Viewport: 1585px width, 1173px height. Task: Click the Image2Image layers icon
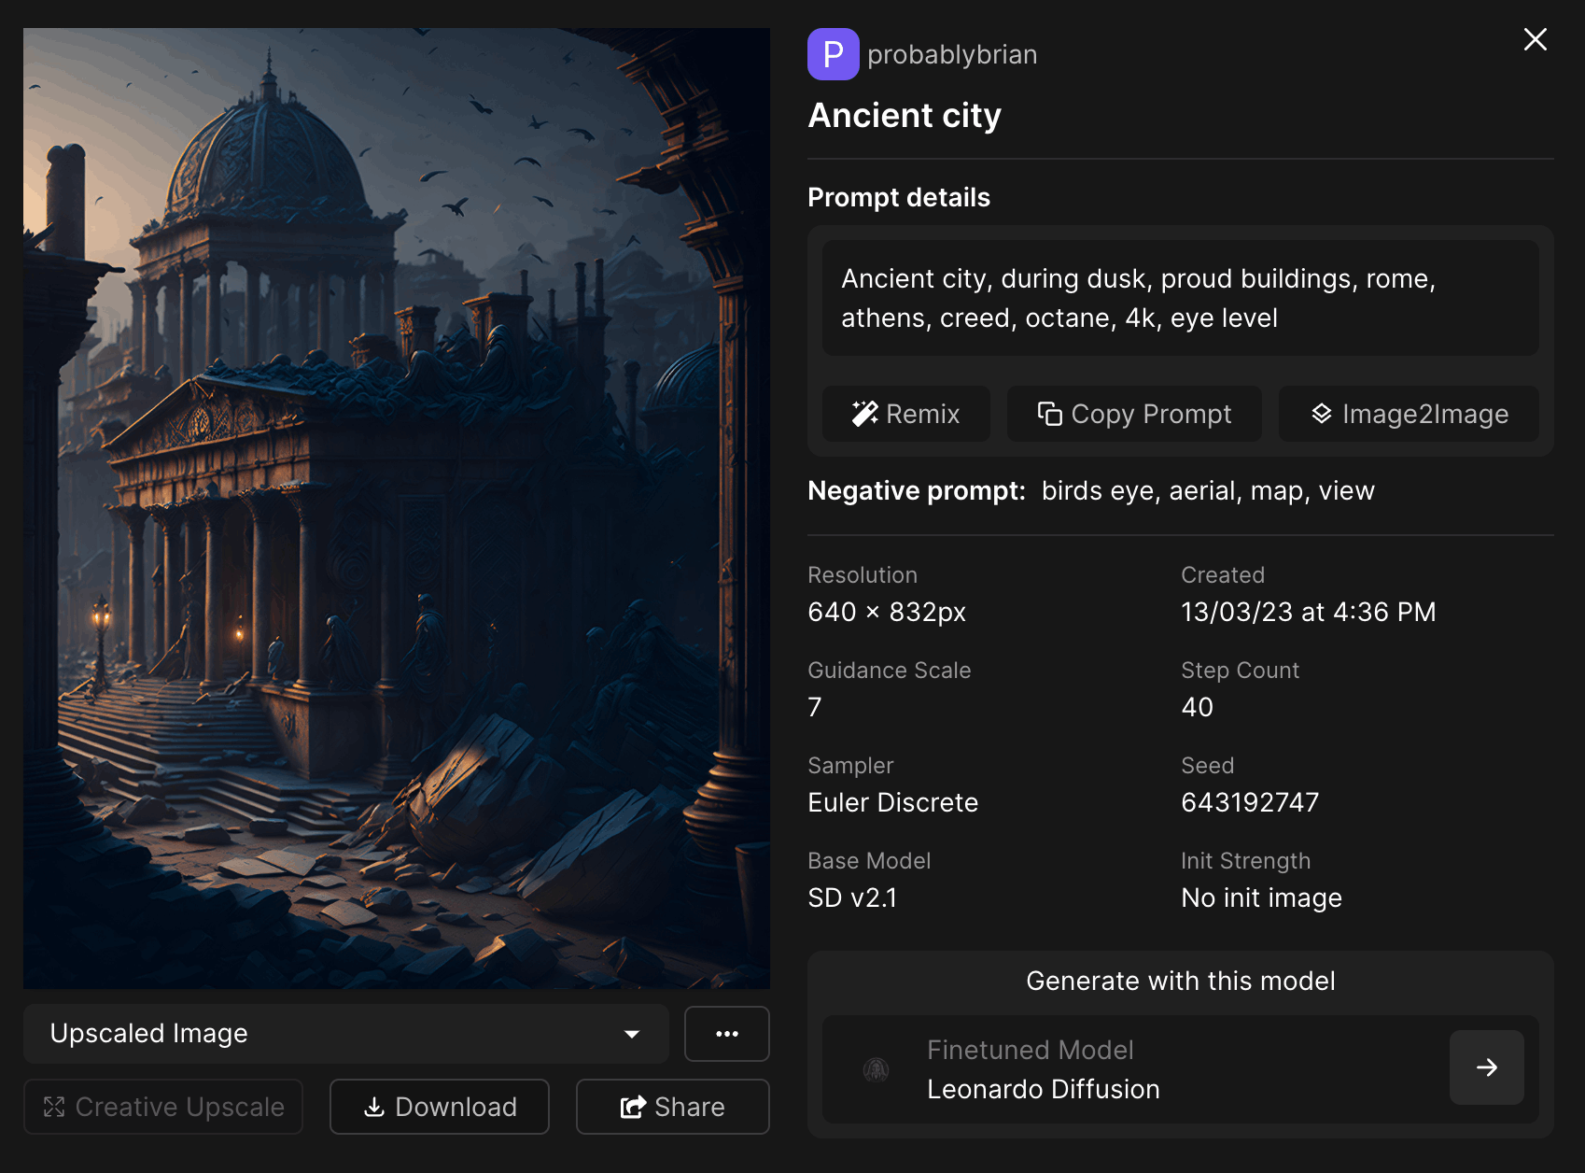click(x=1321, y=414)
